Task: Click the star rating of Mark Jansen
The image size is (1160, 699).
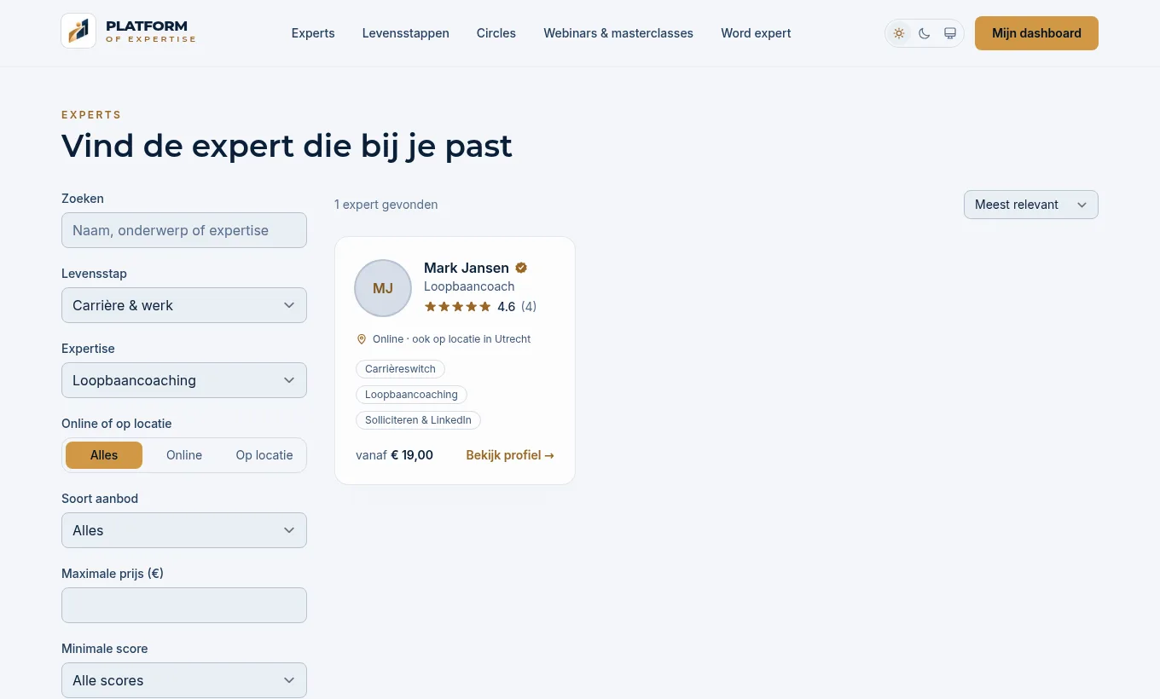Action: click(458, 307)
